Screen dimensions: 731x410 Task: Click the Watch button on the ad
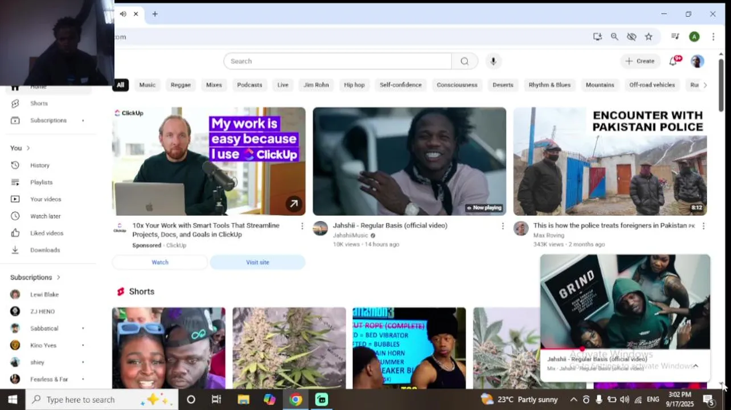[x=160, y=263]
